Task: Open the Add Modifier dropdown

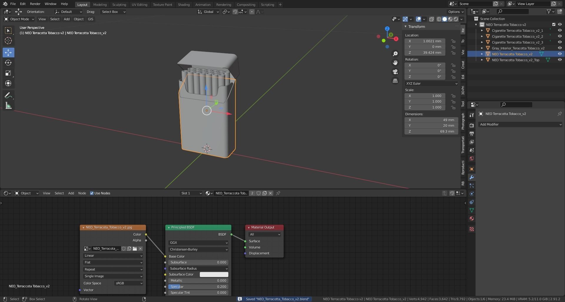Action: pyautogui.click(x=520, y=124)
